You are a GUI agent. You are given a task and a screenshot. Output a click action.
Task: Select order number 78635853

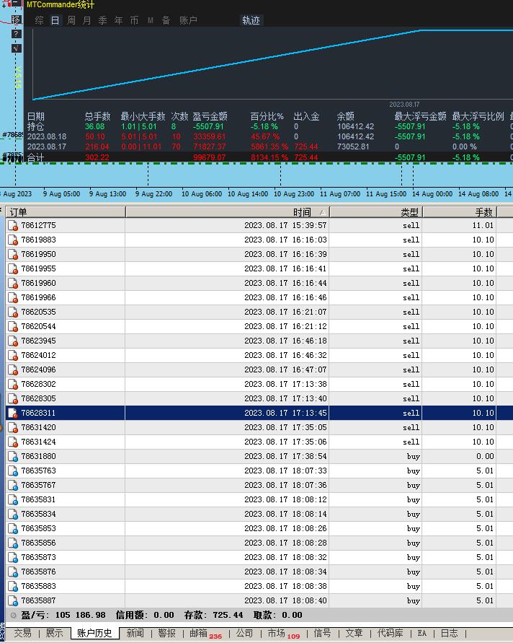point(38,528)
